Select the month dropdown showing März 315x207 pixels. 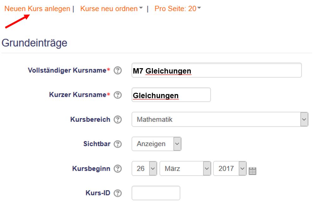tap(185, 169)
